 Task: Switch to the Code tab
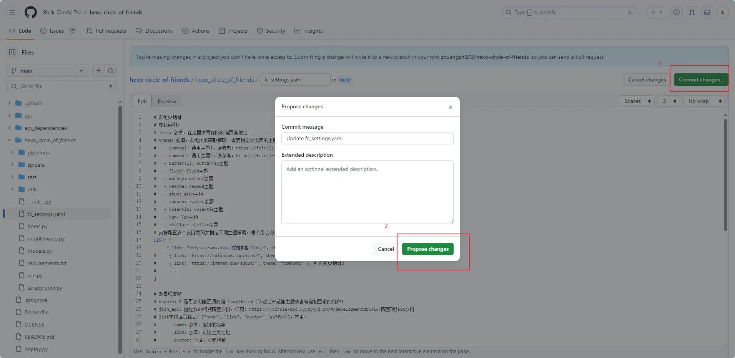20,31
